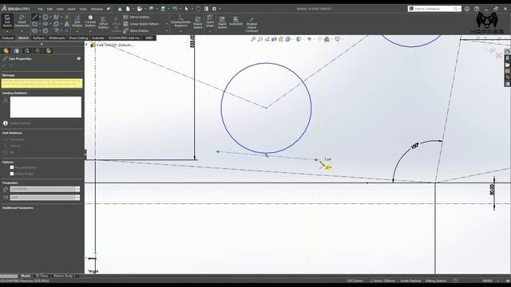Open Display/Delete Relations tool

[x=180, y=22]
